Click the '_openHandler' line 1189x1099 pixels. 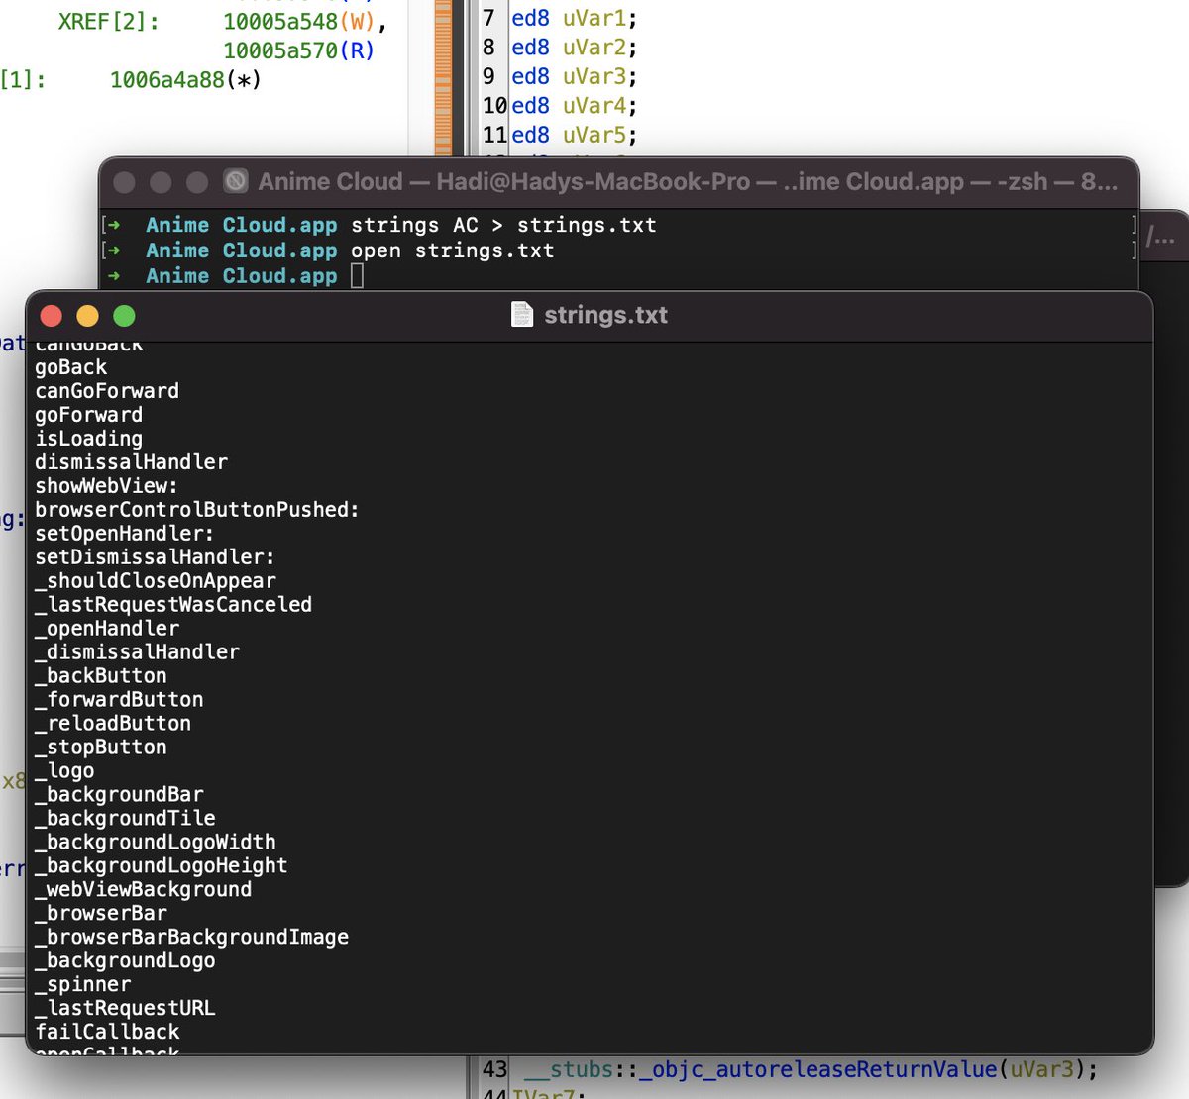pyautogui.click(x=107, y=629)
